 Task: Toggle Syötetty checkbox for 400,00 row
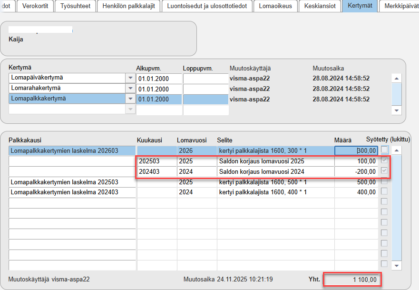click(384, 191)
